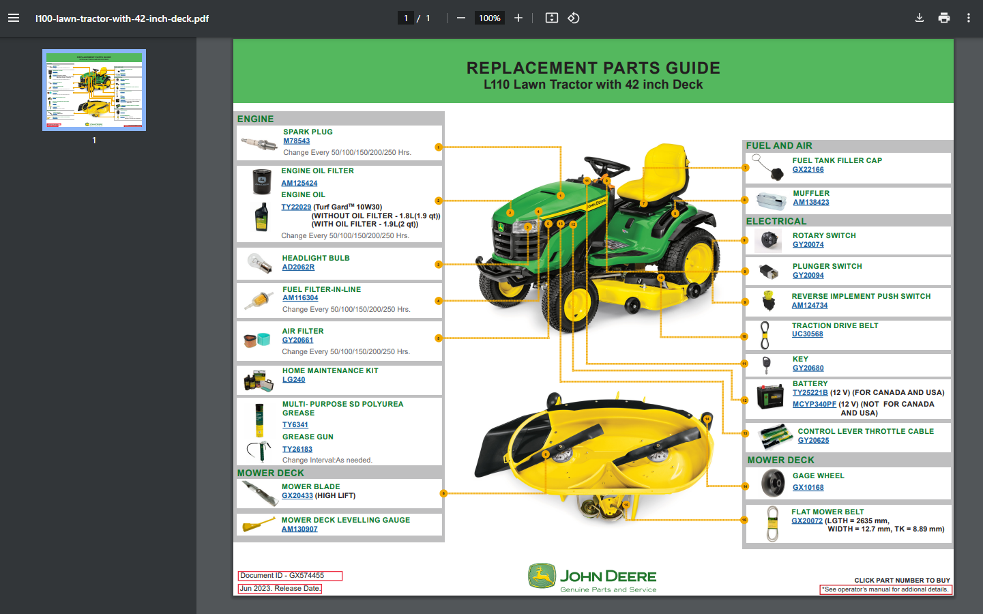
Task: Download the PDF file
Action: coord(920,18)
